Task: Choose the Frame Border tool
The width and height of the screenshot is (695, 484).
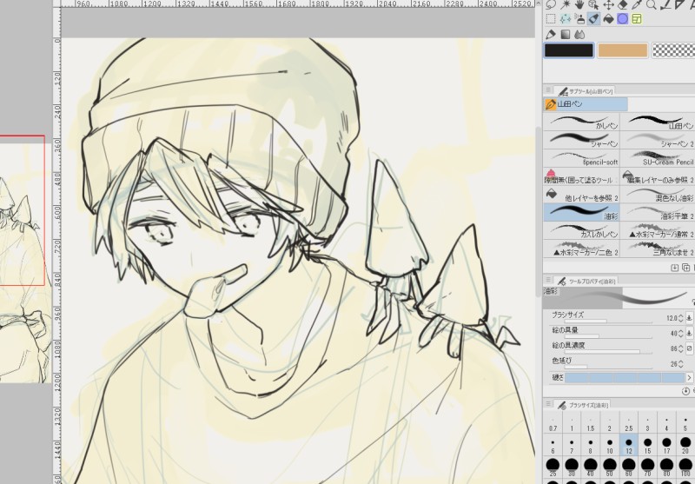Action: click(x=637, y=18)
